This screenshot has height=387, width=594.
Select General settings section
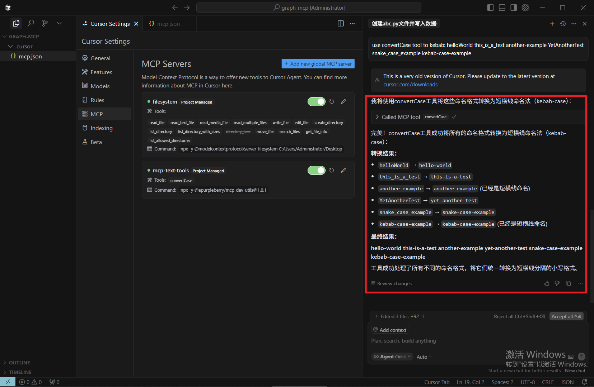[105, 58]
